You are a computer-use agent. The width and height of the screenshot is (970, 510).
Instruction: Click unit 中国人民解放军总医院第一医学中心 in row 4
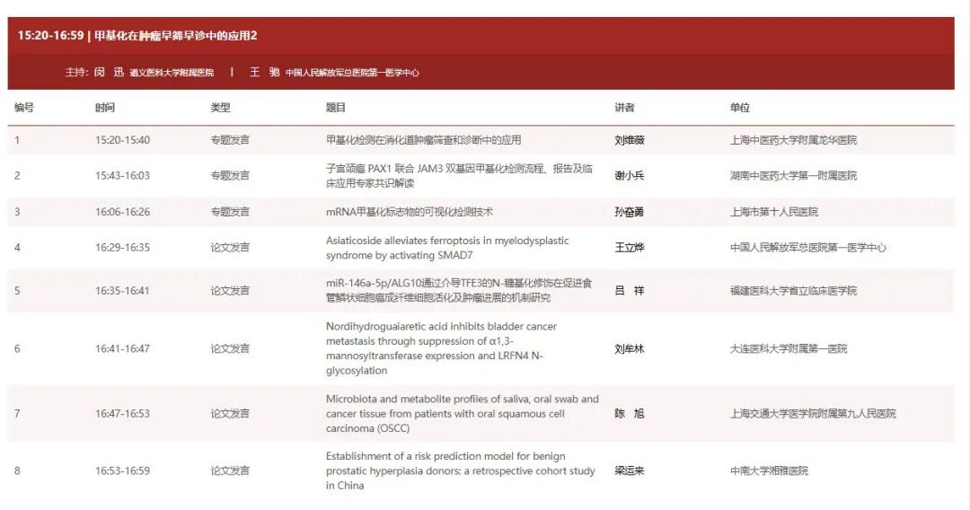[808, 247]
